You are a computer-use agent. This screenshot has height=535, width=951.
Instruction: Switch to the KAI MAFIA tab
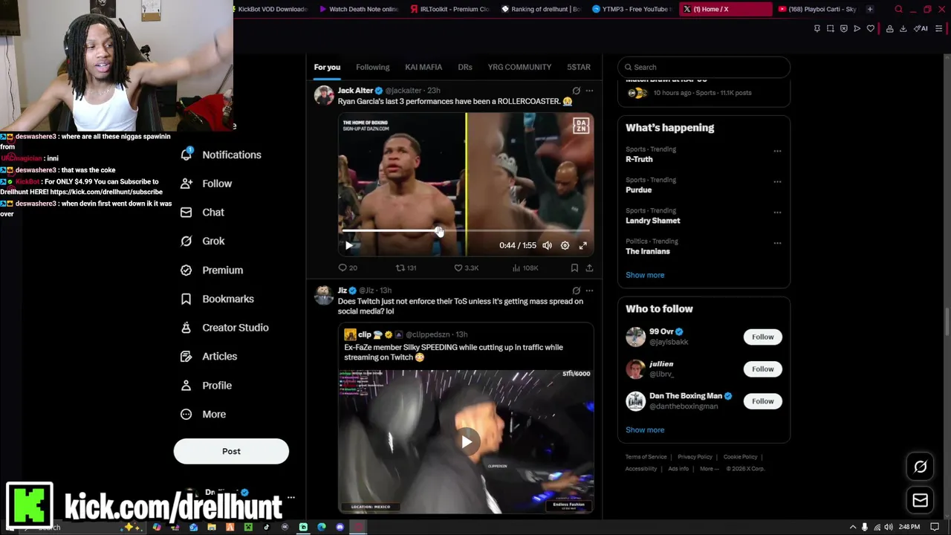[x=423, y=67]
